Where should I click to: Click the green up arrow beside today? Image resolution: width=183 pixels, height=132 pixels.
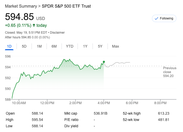[x=34, y=26]
